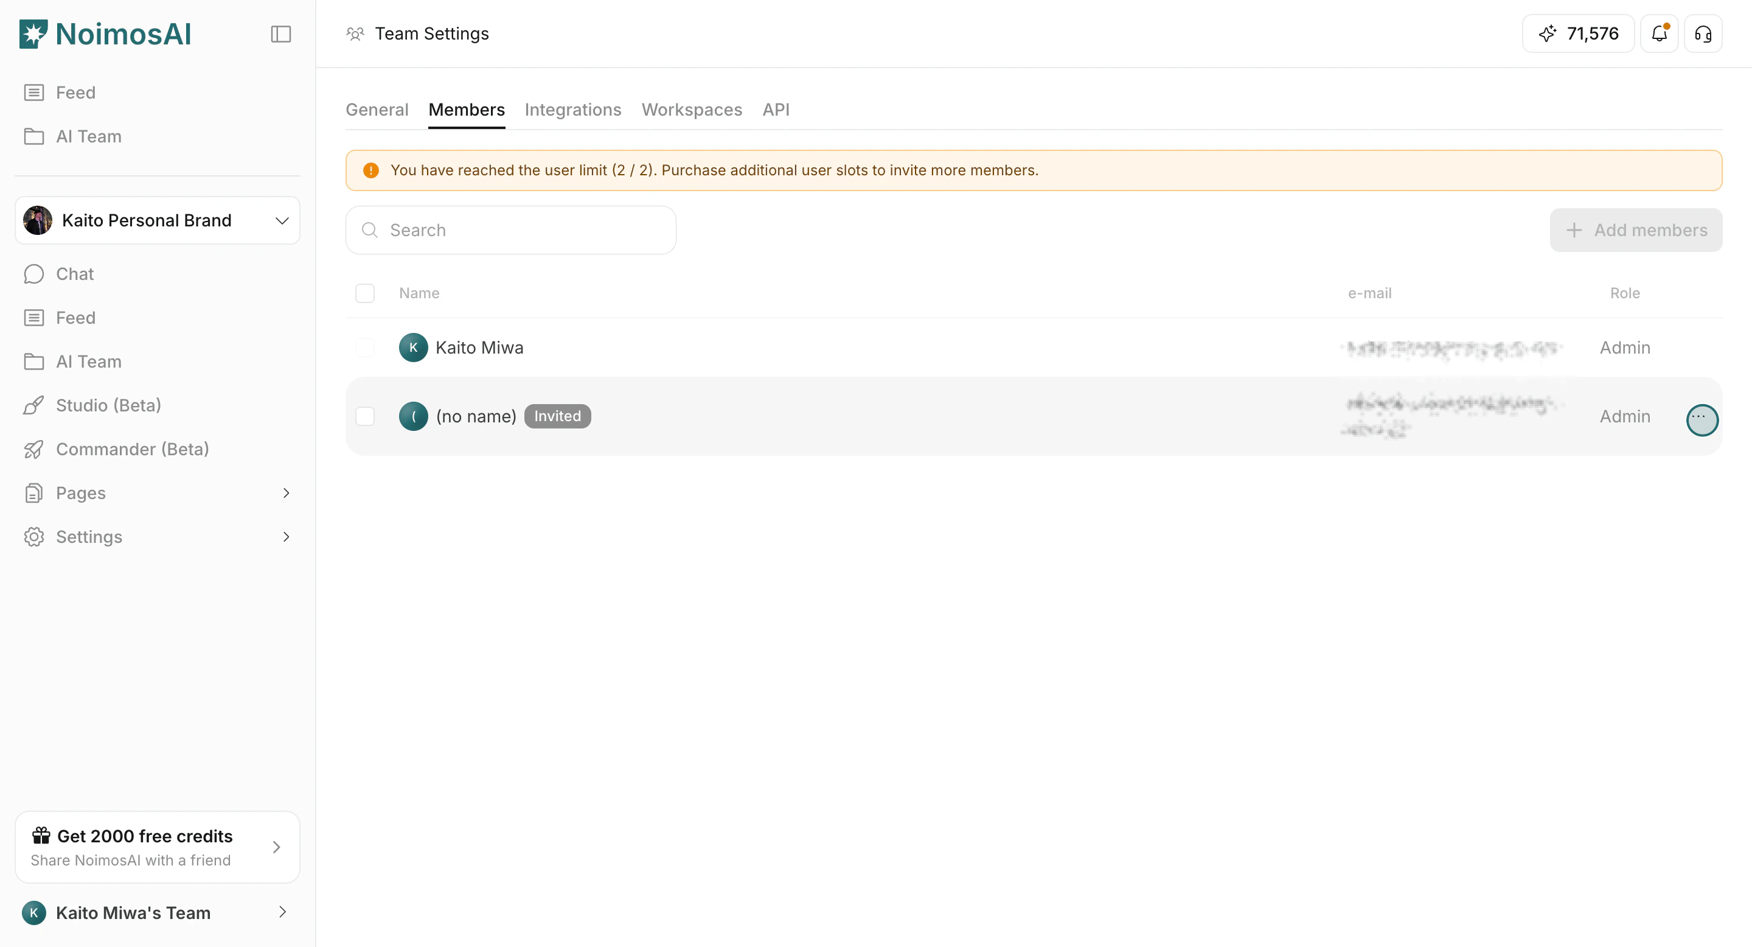Collapse the sidebar panel icon
The image size is (1752, 947).
coord(281,34)
